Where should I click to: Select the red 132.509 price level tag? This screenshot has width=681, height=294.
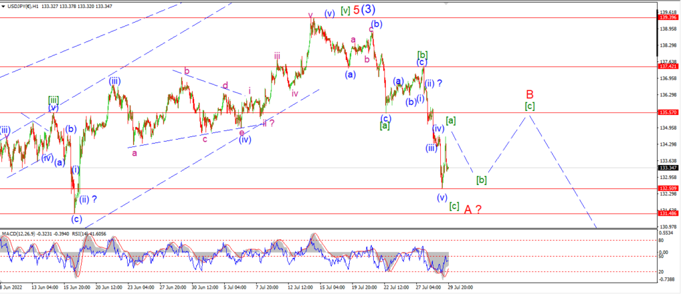668,188
